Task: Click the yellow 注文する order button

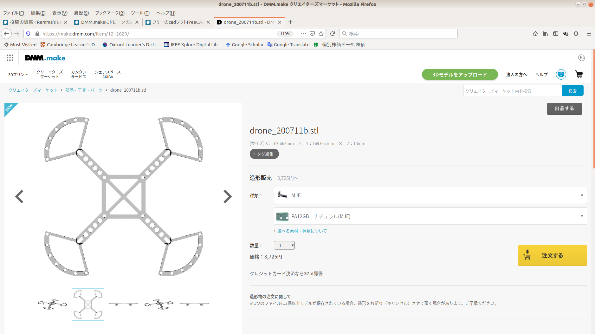Action: (552, 255)
